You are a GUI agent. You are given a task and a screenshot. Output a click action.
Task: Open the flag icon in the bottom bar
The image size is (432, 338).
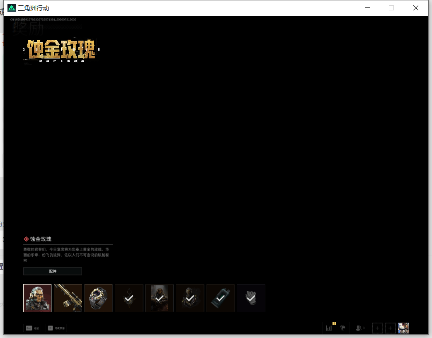(343, 328)
